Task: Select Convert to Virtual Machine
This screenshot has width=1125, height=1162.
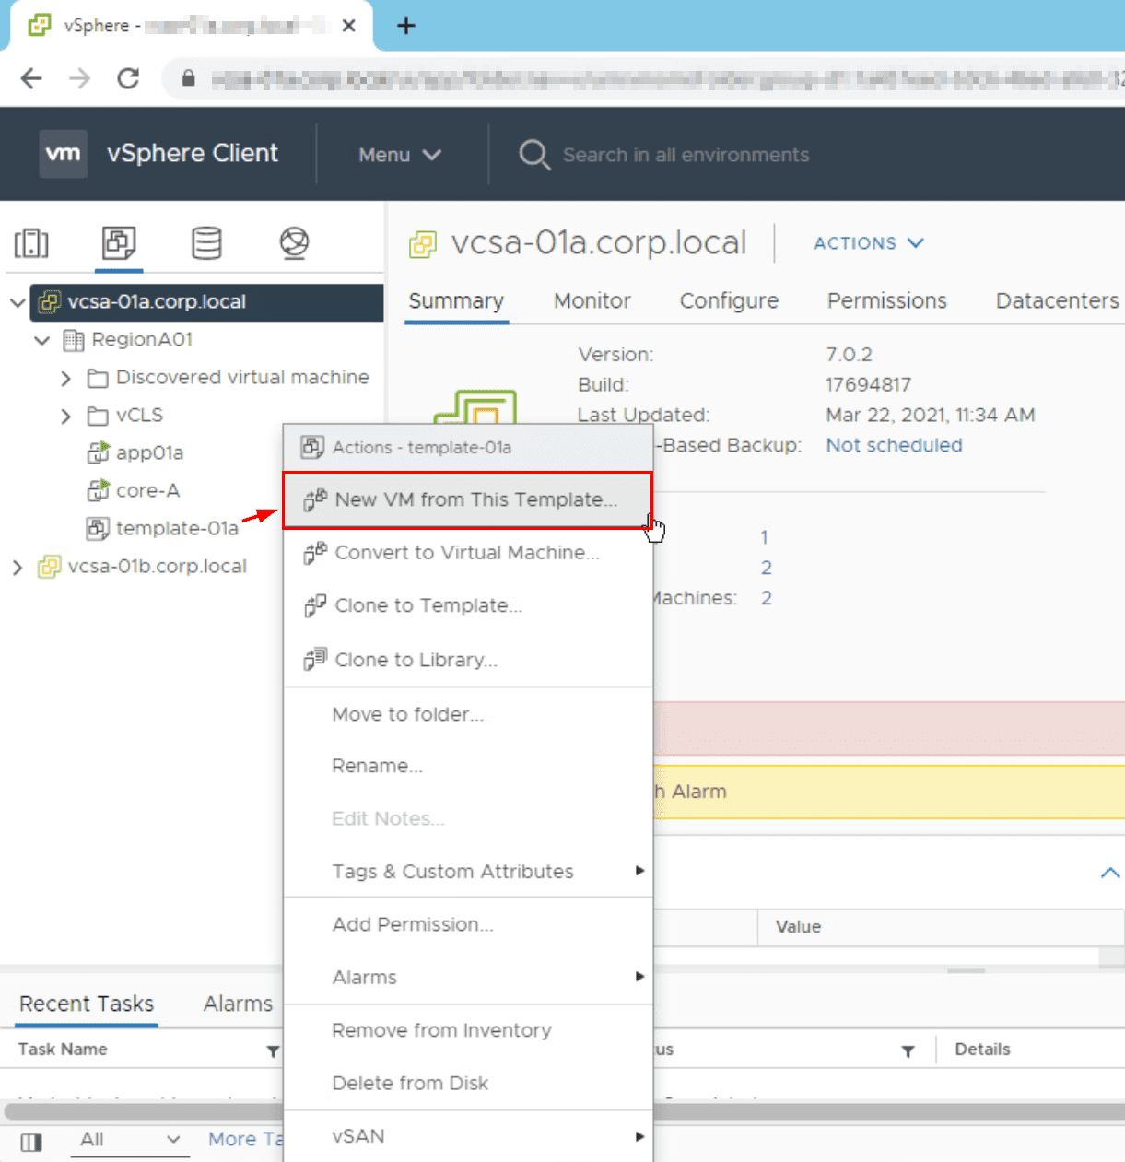Action: pyautogui.click(x=468, y=553)
